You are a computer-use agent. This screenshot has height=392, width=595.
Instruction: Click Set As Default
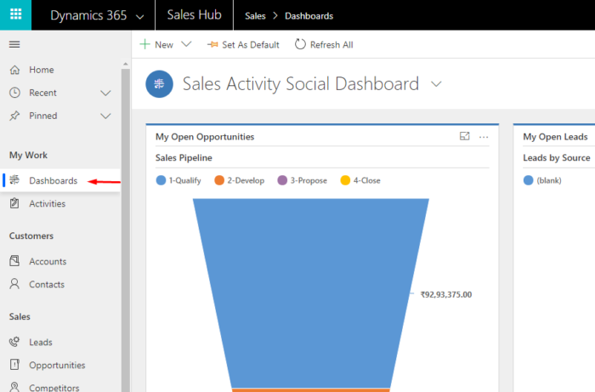[x=243, y=45]
